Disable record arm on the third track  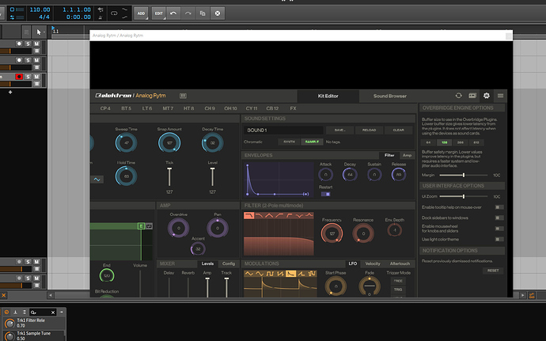coord(19,77)
